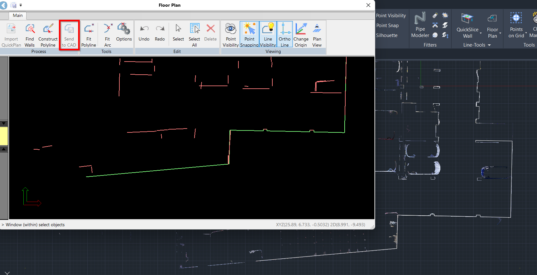
Task: Click the yellow slice slider handle
Action: (4, 136)
